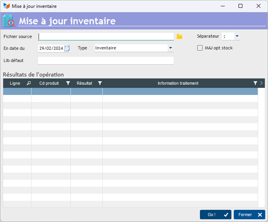The width and height of the screenshot is (268, 222).
Task: Enable the MAJ opt stock checkbox
Action: tap(200, 48)
